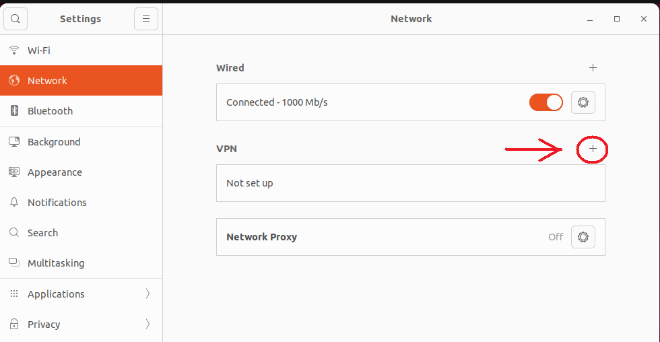Click the Bluetooth icon in sidebar

[x=13, y=111]
